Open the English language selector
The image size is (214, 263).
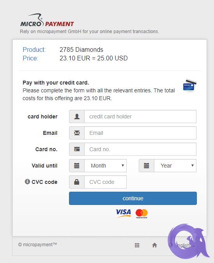[x=182, y=245]
